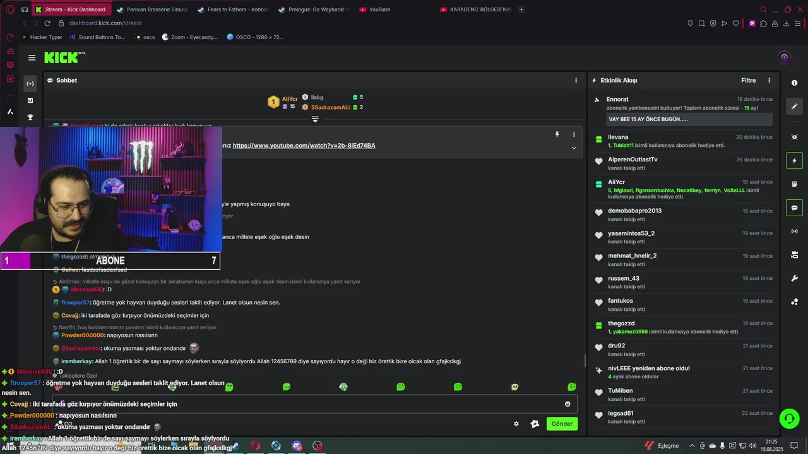Open OSCO - 1280 bookmark

pyautogui.click(x=255, y=37)
